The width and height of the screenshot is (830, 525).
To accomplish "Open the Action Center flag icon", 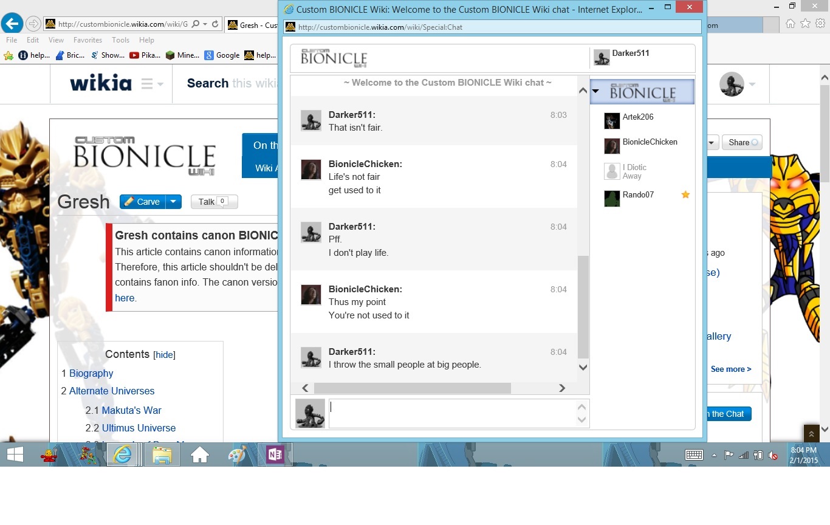I will pos(729,455).
